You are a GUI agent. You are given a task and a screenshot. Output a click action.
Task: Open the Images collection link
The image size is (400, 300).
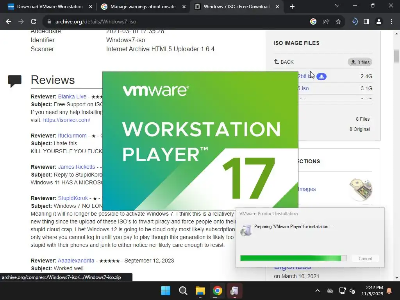tap(307, 189)
